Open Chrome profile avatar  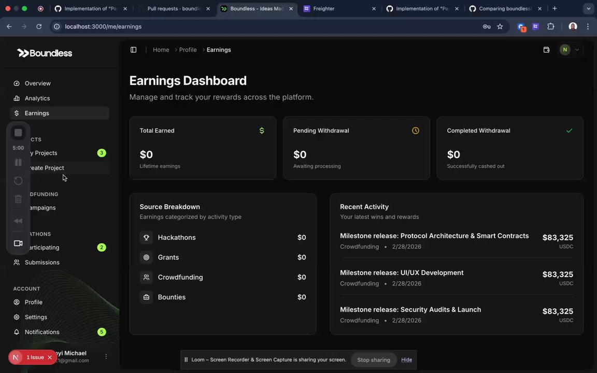tap(573, 26)
